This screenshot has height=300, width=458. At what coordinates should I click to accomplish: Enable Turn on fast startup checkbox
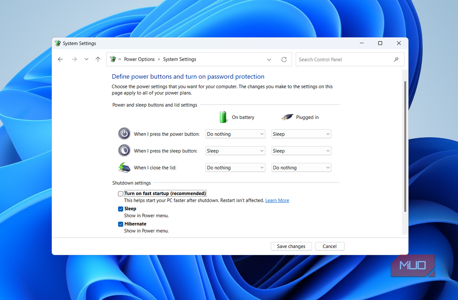121,194
